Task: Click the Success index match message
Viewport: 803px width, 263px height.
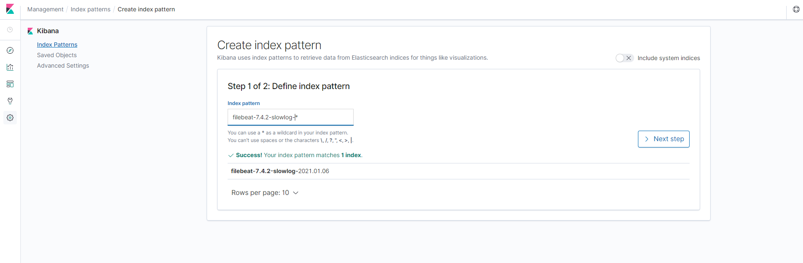Action: click(295, 155)
